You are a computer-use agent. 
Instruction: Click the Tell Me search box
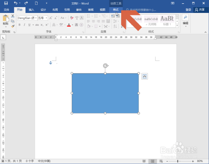point(141,10)
